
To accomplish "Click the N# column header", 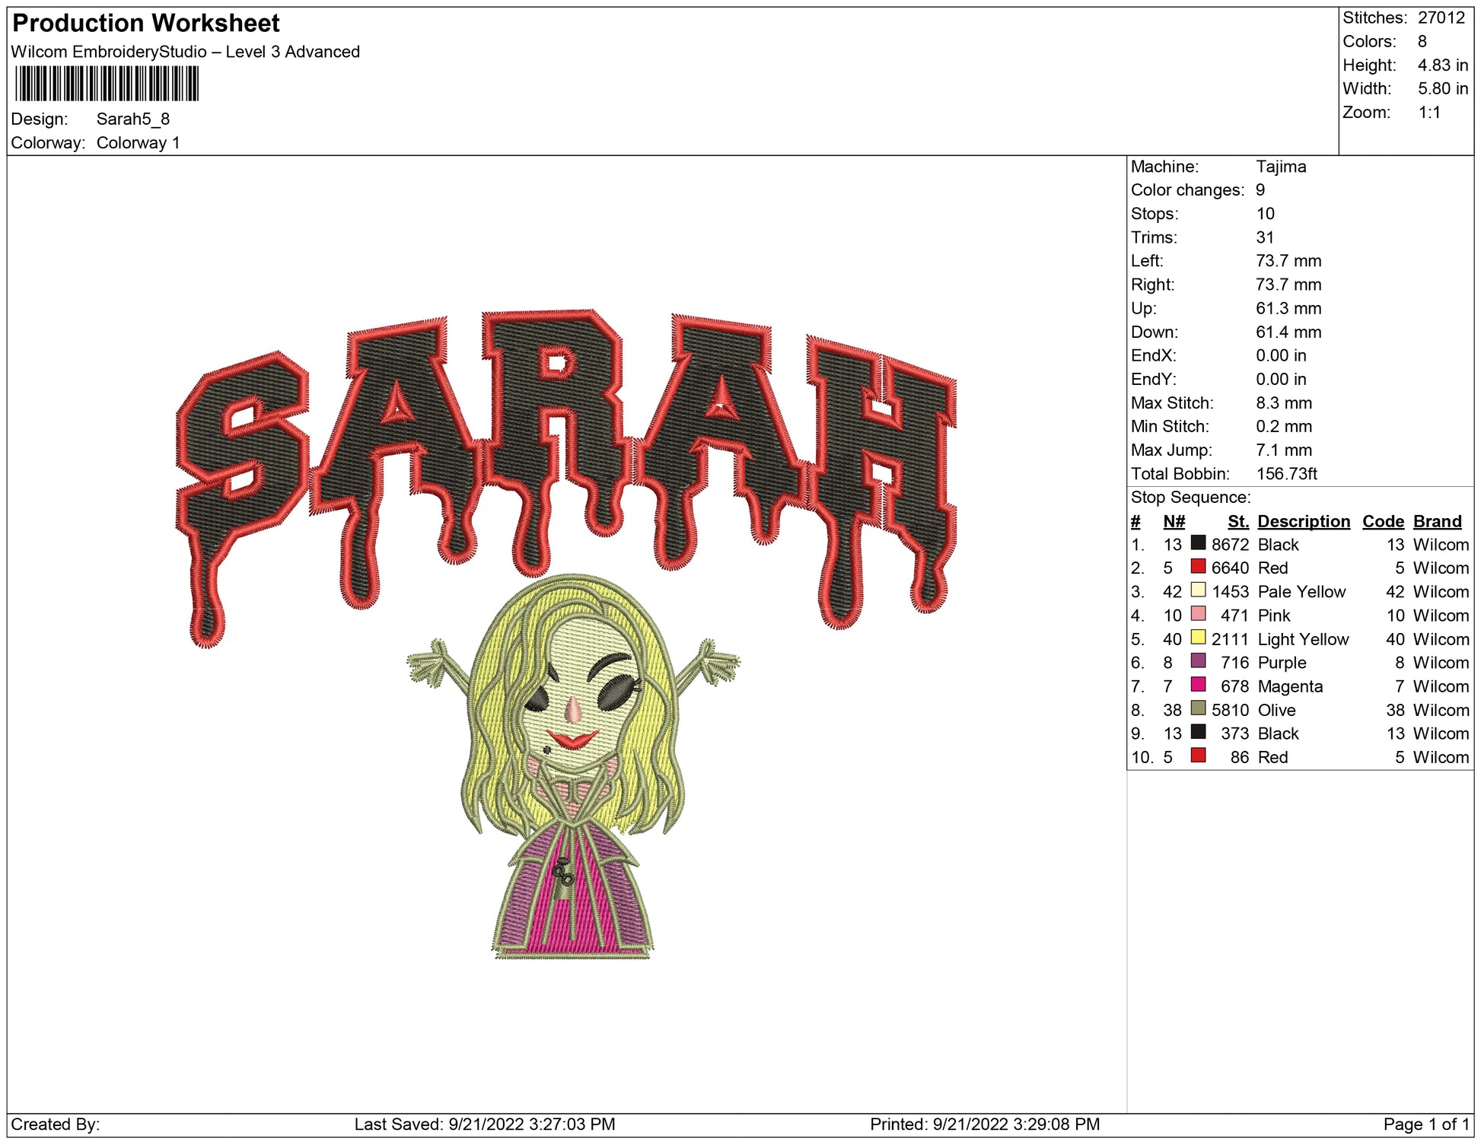I will pyautogui.click(x=1174, y=521).
